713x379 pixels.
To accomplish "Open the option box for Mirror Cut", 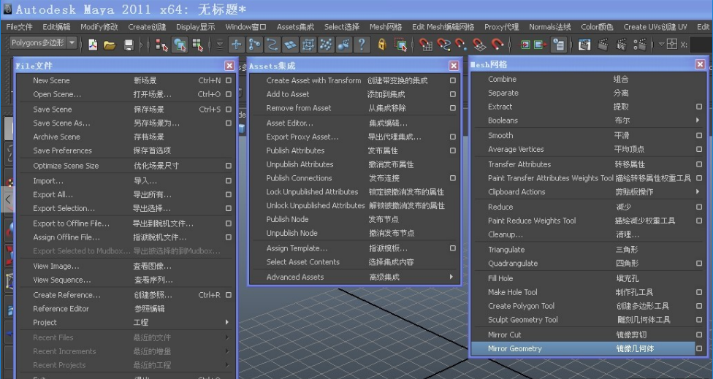I will 699,335.
